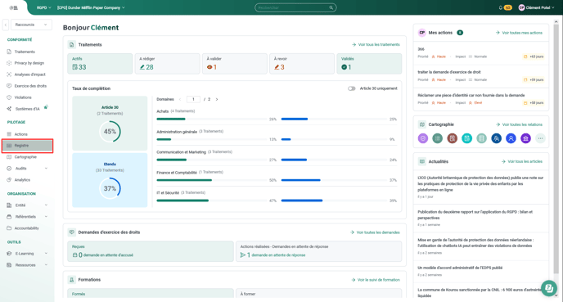This screenshot has width=563, height=302.
Task: Open Traitements in the sidebar
Action: point(25,52)
